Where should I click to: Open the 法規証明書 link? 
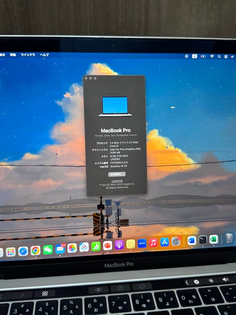tap(117, 181)
